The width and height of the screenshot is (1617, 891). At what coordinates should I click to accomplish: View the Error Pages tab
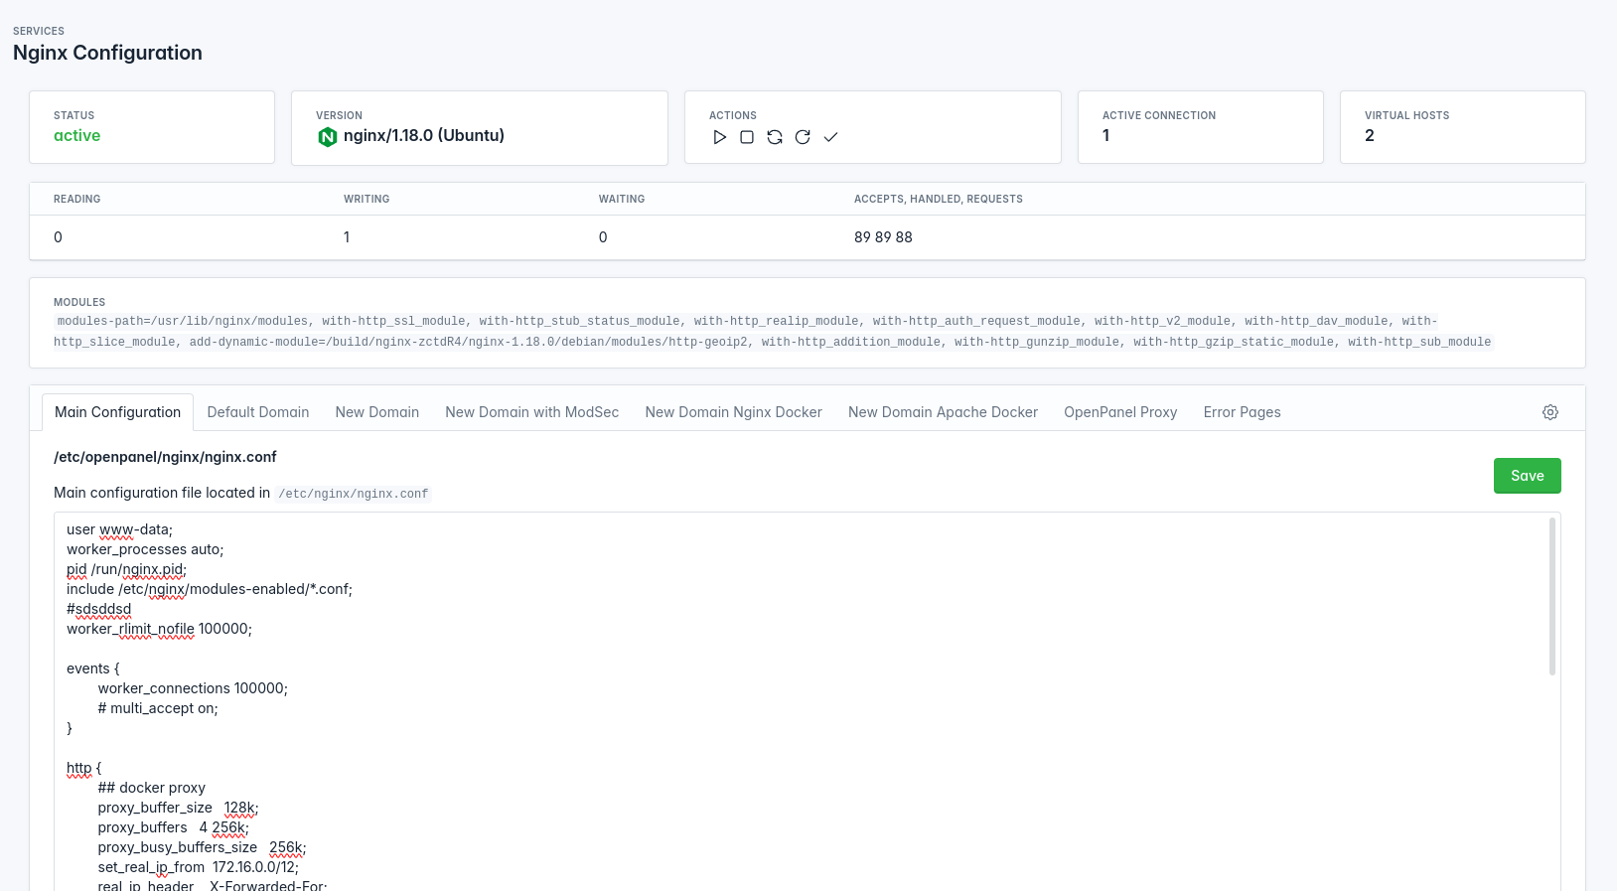[1242, 412]
